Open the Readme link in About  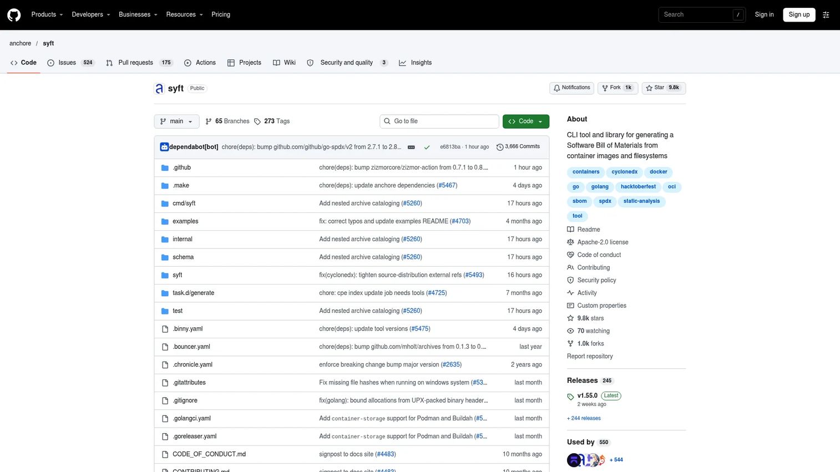click(x=584, y=230)
